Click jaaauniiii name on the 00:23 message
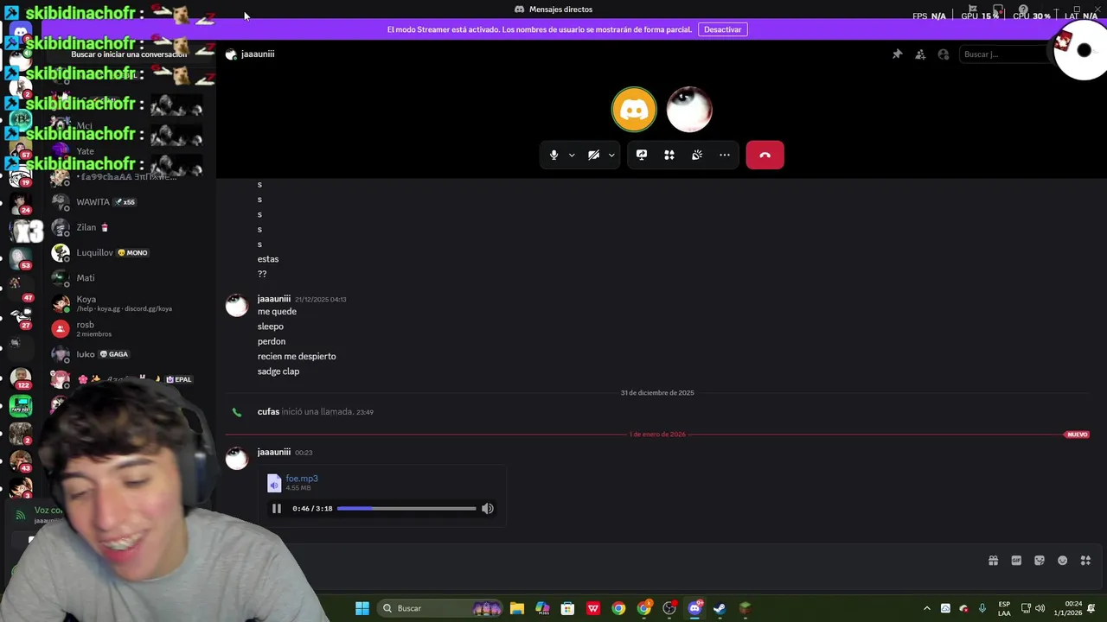Viewport: 1107px width, 622px height. tap(273, 452)
